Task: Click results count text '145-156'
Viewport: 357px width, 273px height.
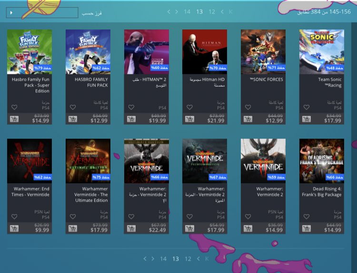Action: tap(340, 11)
